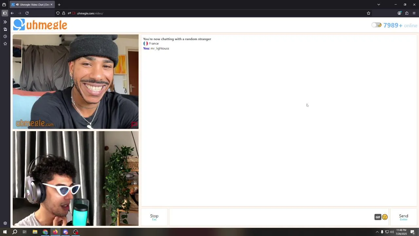This screenshot has width=419, height=236.
Task: Click the mr_lightouss message text
Action: 160,49
